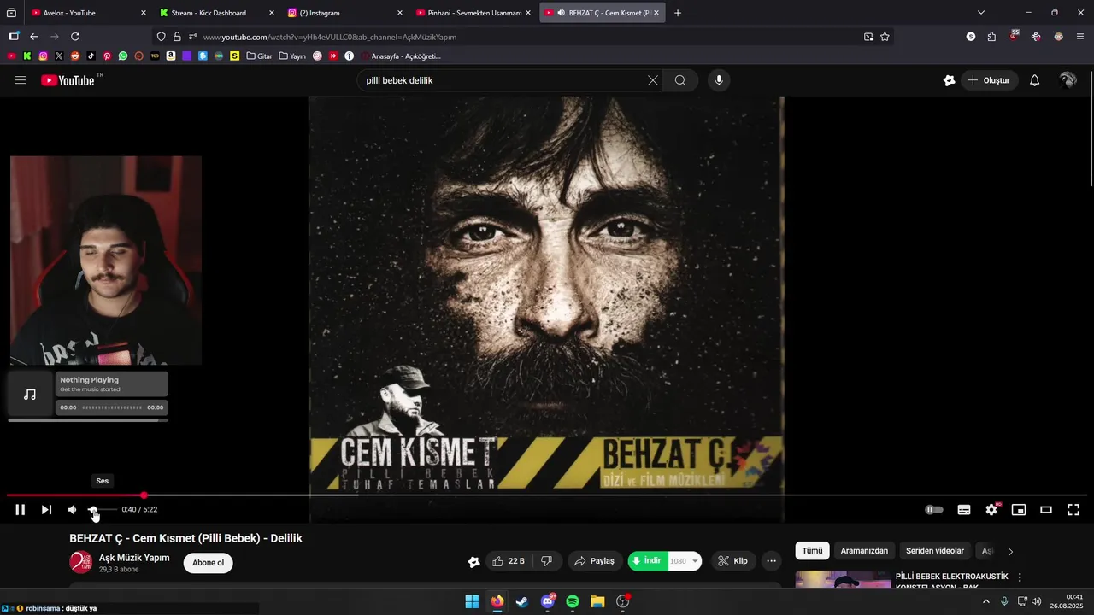Open the Gitar bookmarks folder
This screenshot has height=615, width=1094.
tap(259, 56)
